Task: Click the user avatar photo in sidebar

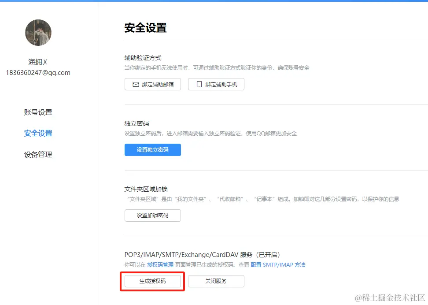Action: tap(38, 33)
